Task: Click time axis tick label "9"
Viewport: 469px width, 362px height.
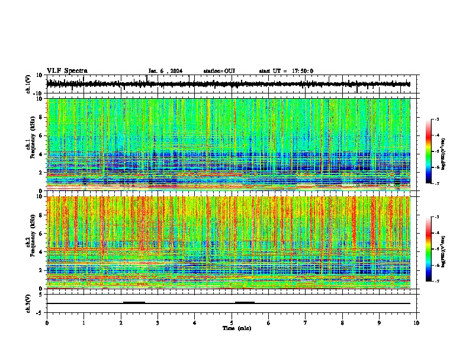Action: click(379, 323)
